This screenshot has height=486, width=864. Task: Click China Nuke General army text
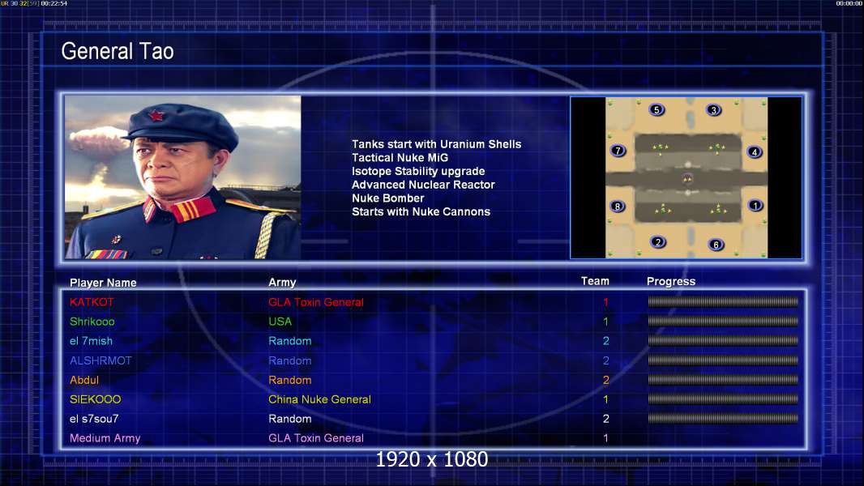tap(319, 399)
